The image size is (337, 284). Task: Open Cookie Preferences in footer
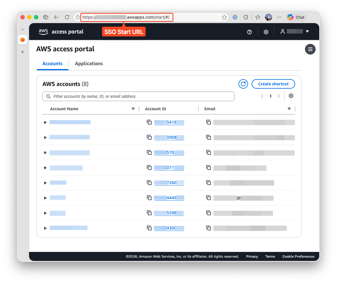298,256
